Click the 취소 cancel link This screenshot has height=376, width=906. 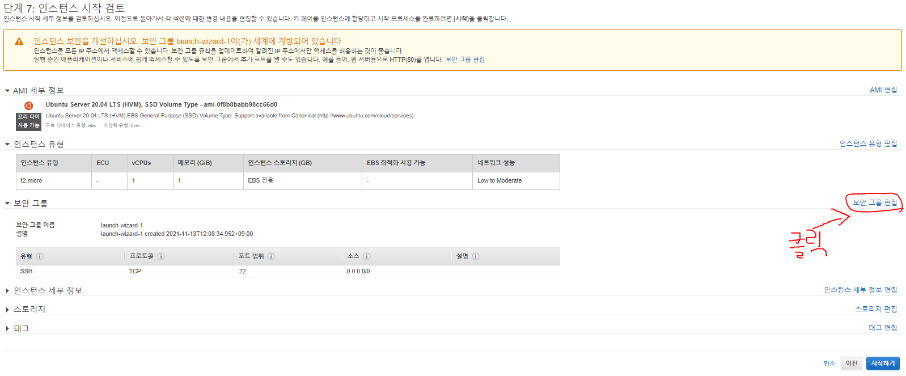(x=829, y=364)
